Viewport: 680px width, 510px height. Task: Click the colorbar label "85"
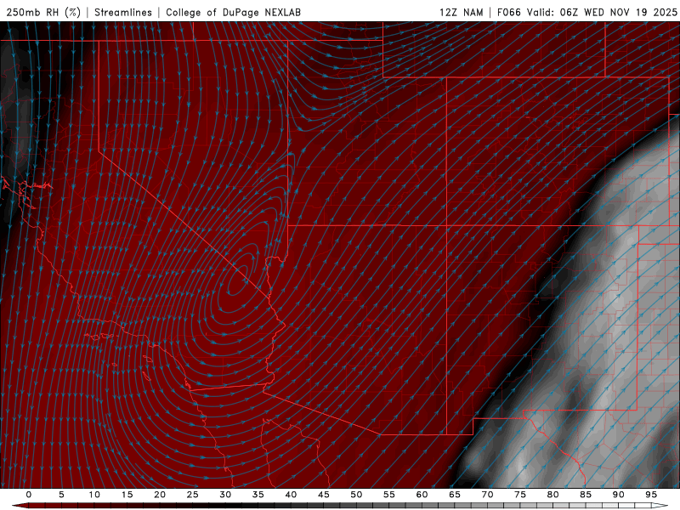(586, 495)
